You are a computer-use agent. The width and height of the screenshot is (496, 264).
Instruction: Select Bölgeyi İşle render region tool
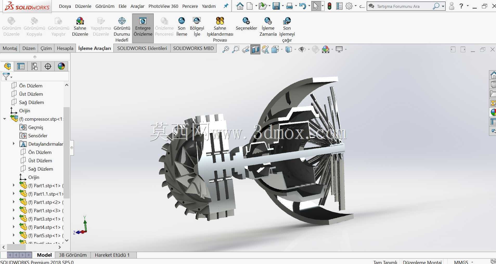[197, 27]
